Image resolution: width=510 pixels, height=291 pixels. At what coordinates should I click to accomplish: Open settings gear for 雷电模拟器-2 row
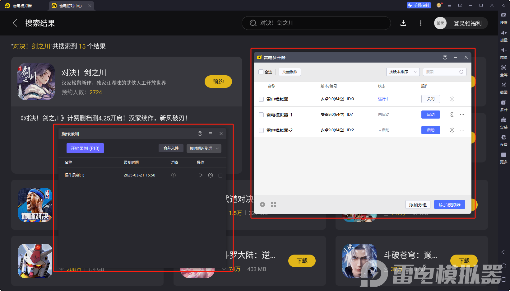tap(452, 130)
